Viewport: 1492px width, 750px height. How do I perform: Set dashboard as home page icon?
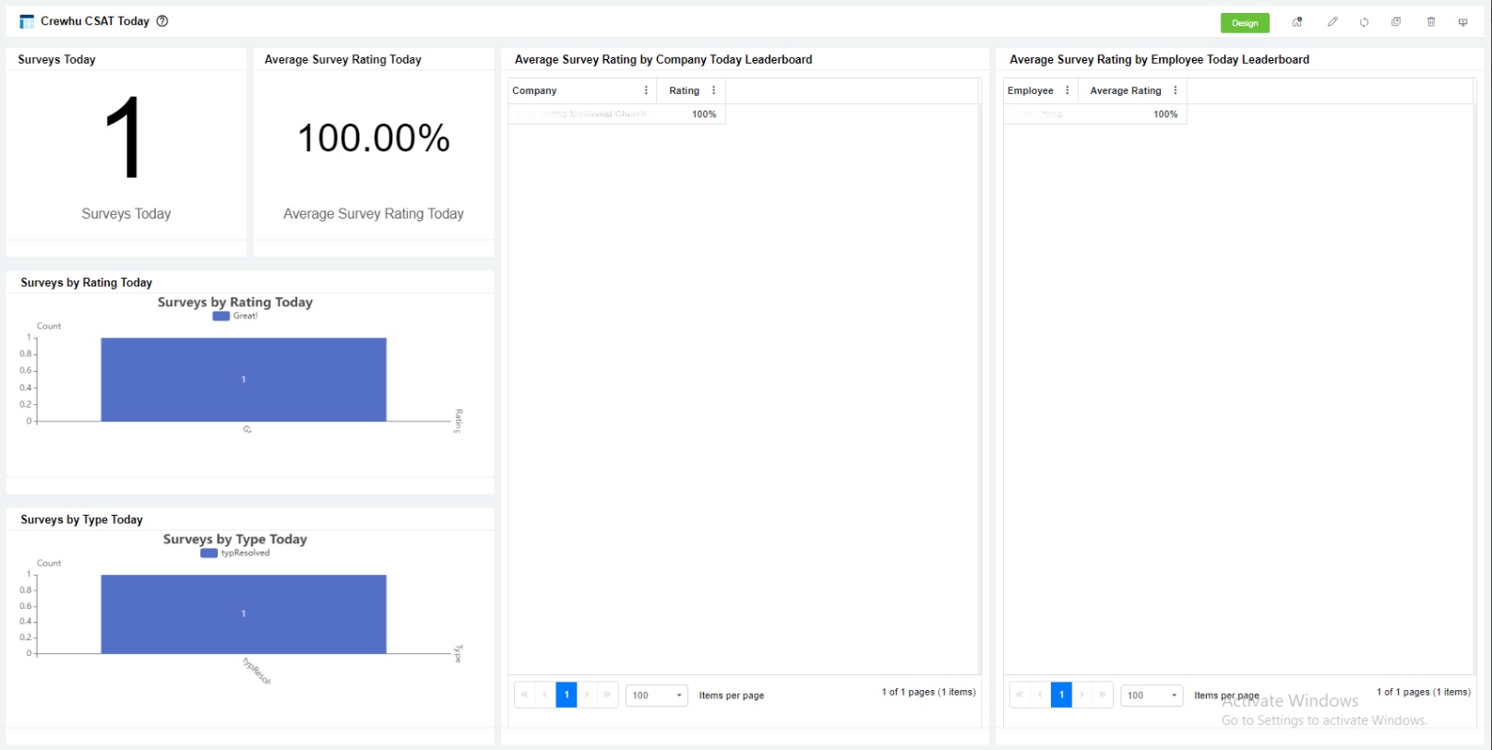point(1297,22)
